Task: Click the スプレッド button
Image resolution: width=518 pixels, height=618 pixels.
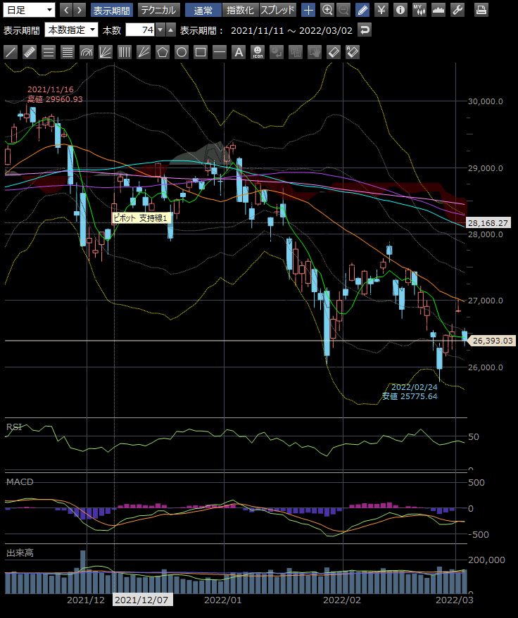Action: point(278,10)
